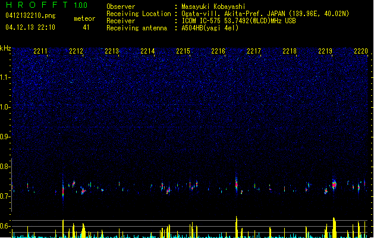Click the date stamp 04.12.13 22:10
This screenshot has height=238, width=374.
click(x=30, y=27)
